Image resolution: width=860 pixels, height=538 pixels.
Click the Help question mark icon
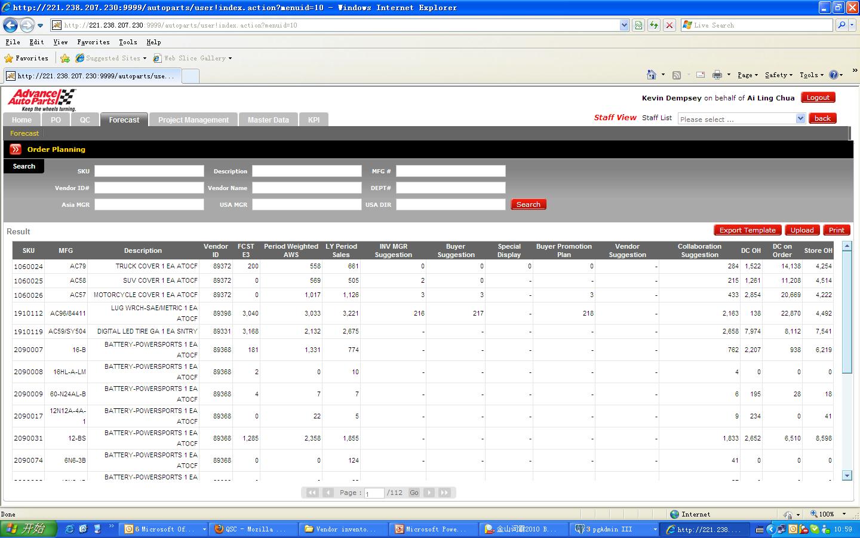834,75
